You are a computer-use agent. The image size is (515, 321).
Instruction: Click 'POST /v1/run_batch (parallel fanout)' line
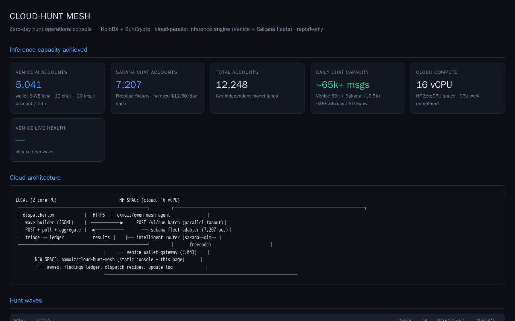click(x=180, y=223)
